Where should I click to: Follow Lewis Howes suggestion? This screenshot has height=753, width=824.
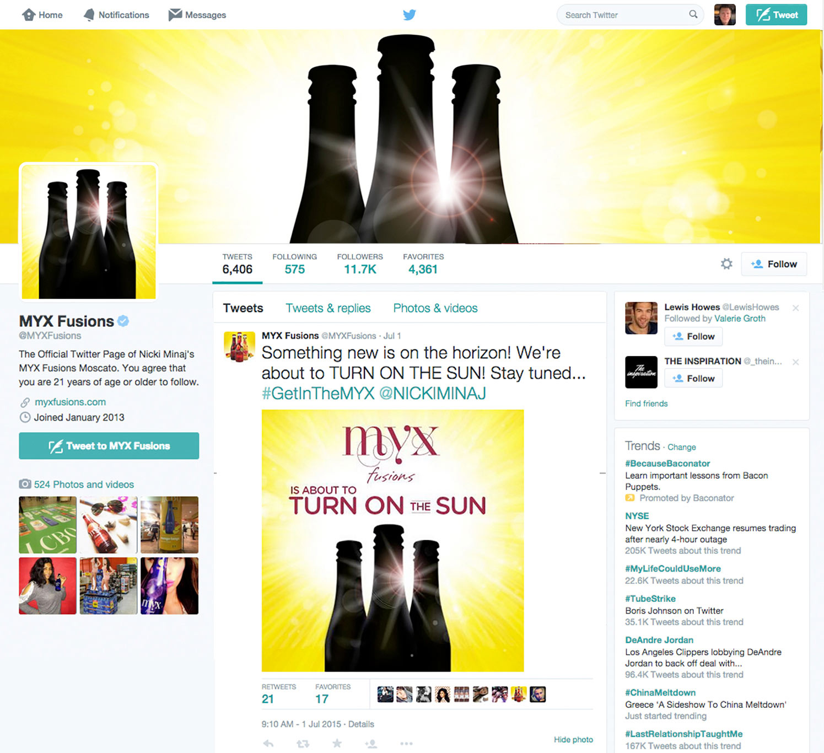pyautogui.click(x=693, y=336)
